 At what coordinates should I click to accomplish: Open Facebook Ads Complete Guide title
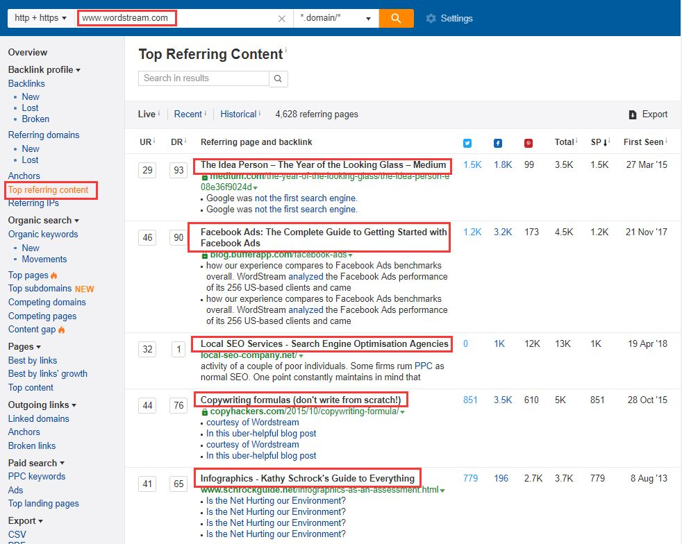(x=324, y=238)
